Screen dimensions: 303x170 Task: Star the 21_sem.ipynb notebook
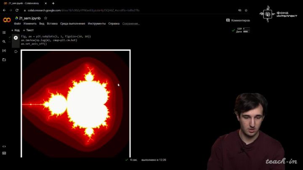click(x=45, y=18)
